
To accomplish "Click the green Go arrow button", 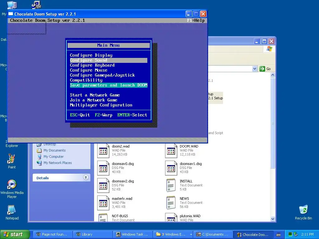I will [262, 69].
